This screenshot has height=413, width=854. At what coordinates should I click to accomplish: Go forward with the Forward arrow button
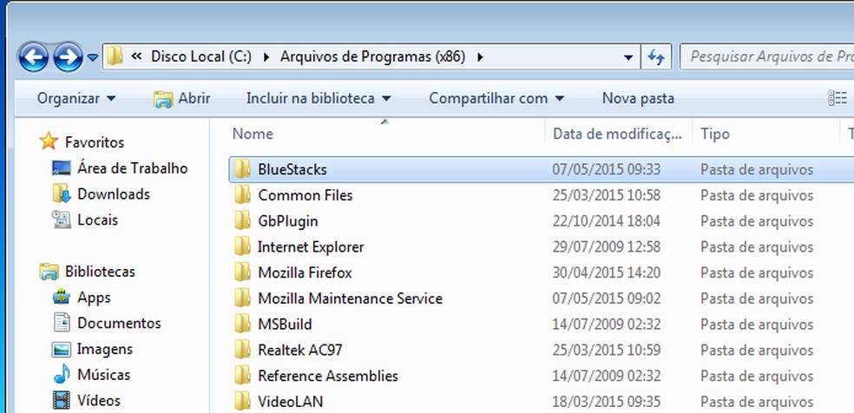[68, 57]
